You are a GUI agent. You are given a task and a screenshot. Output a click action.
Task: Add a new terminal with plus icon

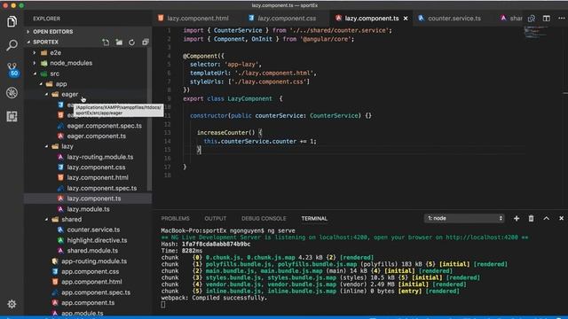pos(517,219)
